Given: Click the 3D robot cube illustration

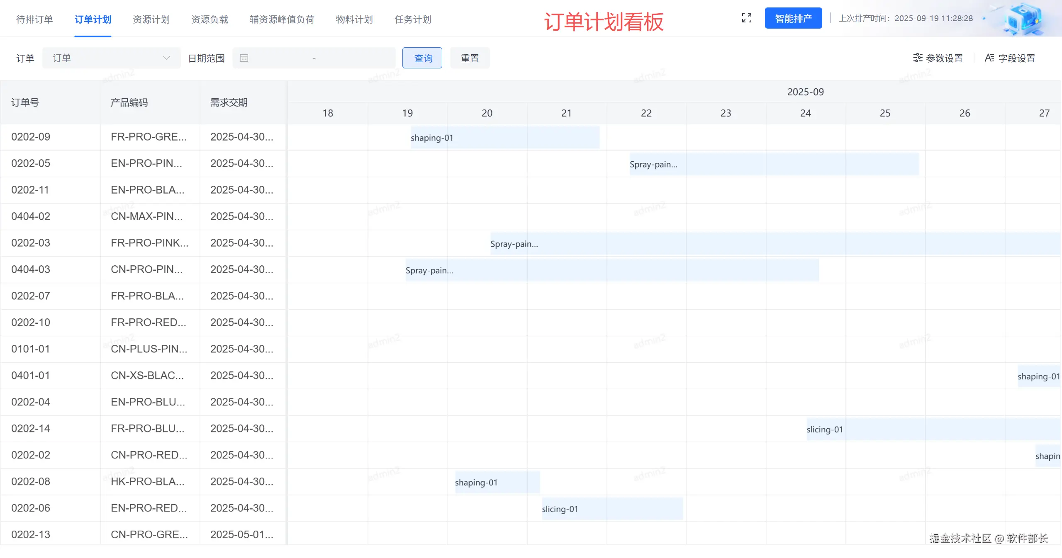Looking at the screenshot, I should (1023, 19).
